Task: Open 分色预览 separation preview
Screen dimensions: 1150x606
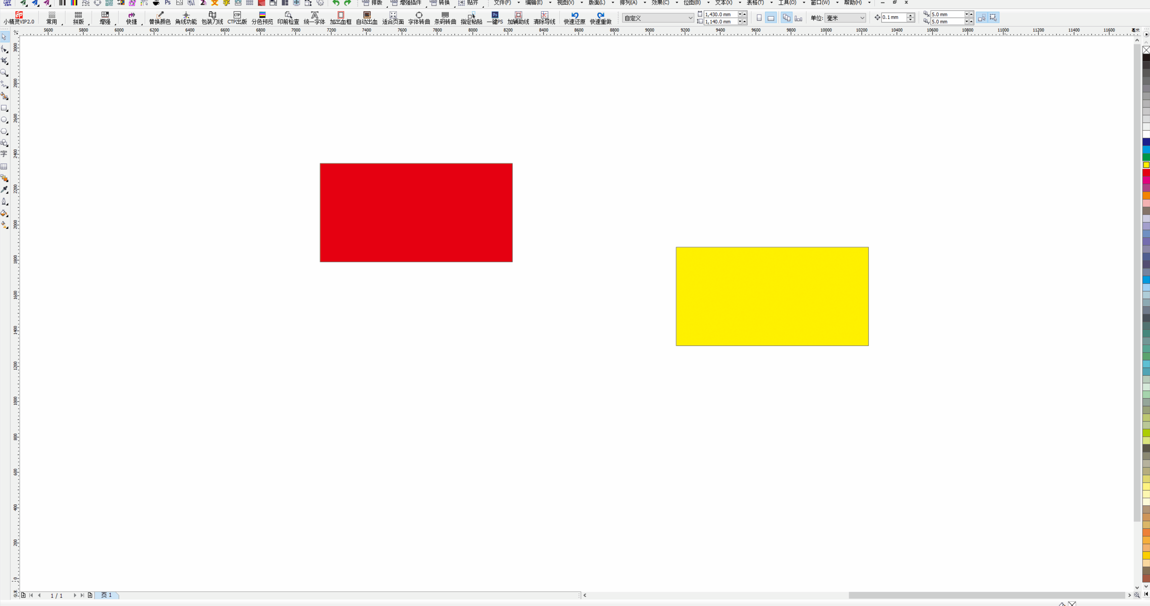Action: click(x=262, y=18)
